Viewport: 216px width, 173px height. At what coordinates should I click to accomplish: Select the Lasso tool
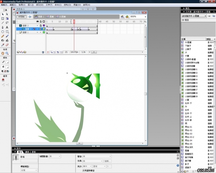pos(7,23)
